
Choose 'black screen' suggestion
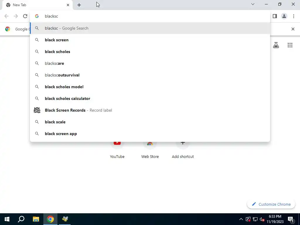point(150,40)
